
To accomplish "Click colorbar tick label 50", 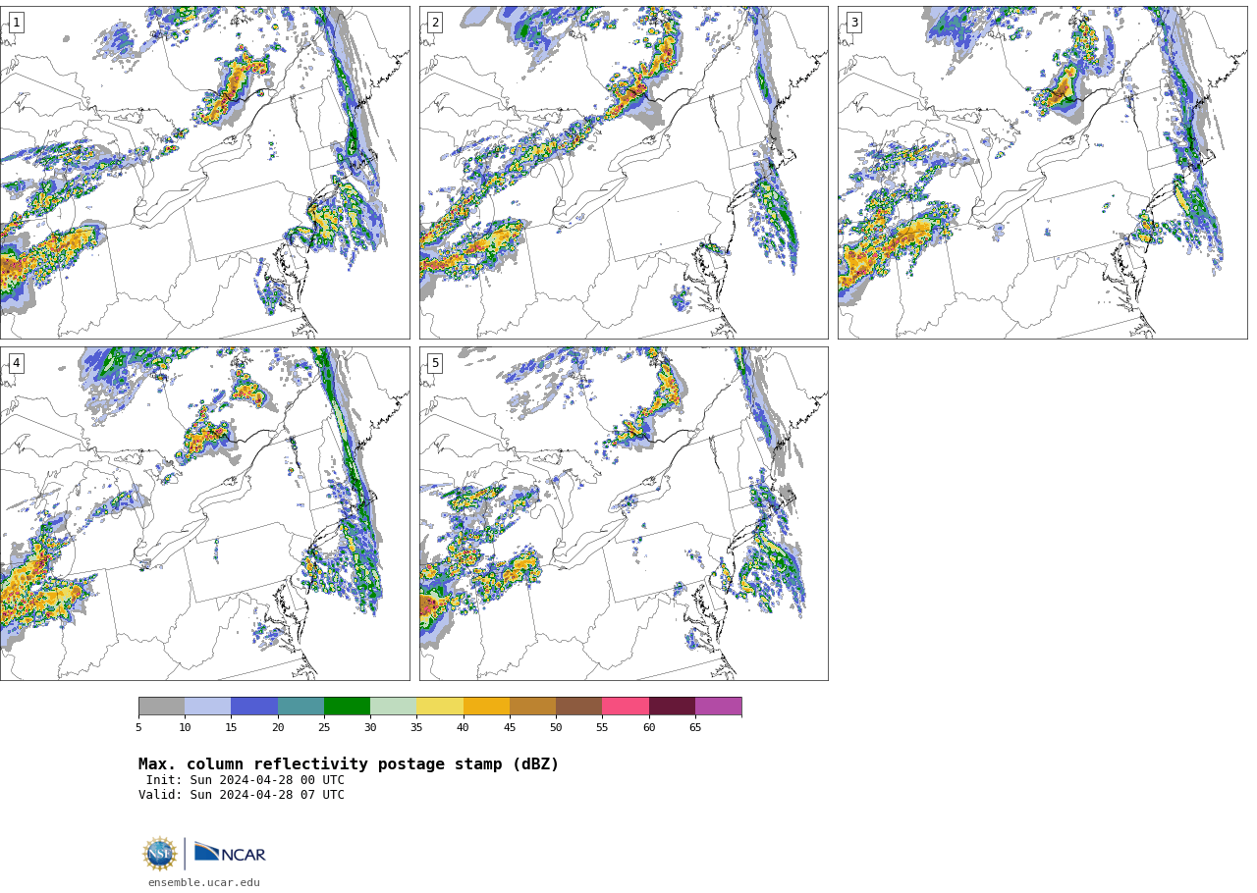I will click(556, 727).
